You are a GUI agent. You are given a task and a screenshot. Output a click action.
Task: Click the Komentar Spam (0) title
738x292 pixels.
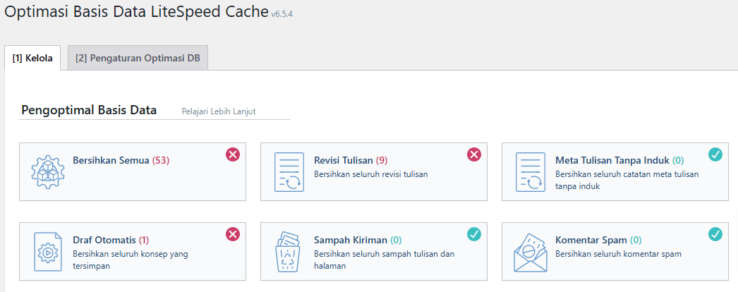[598, 241]
